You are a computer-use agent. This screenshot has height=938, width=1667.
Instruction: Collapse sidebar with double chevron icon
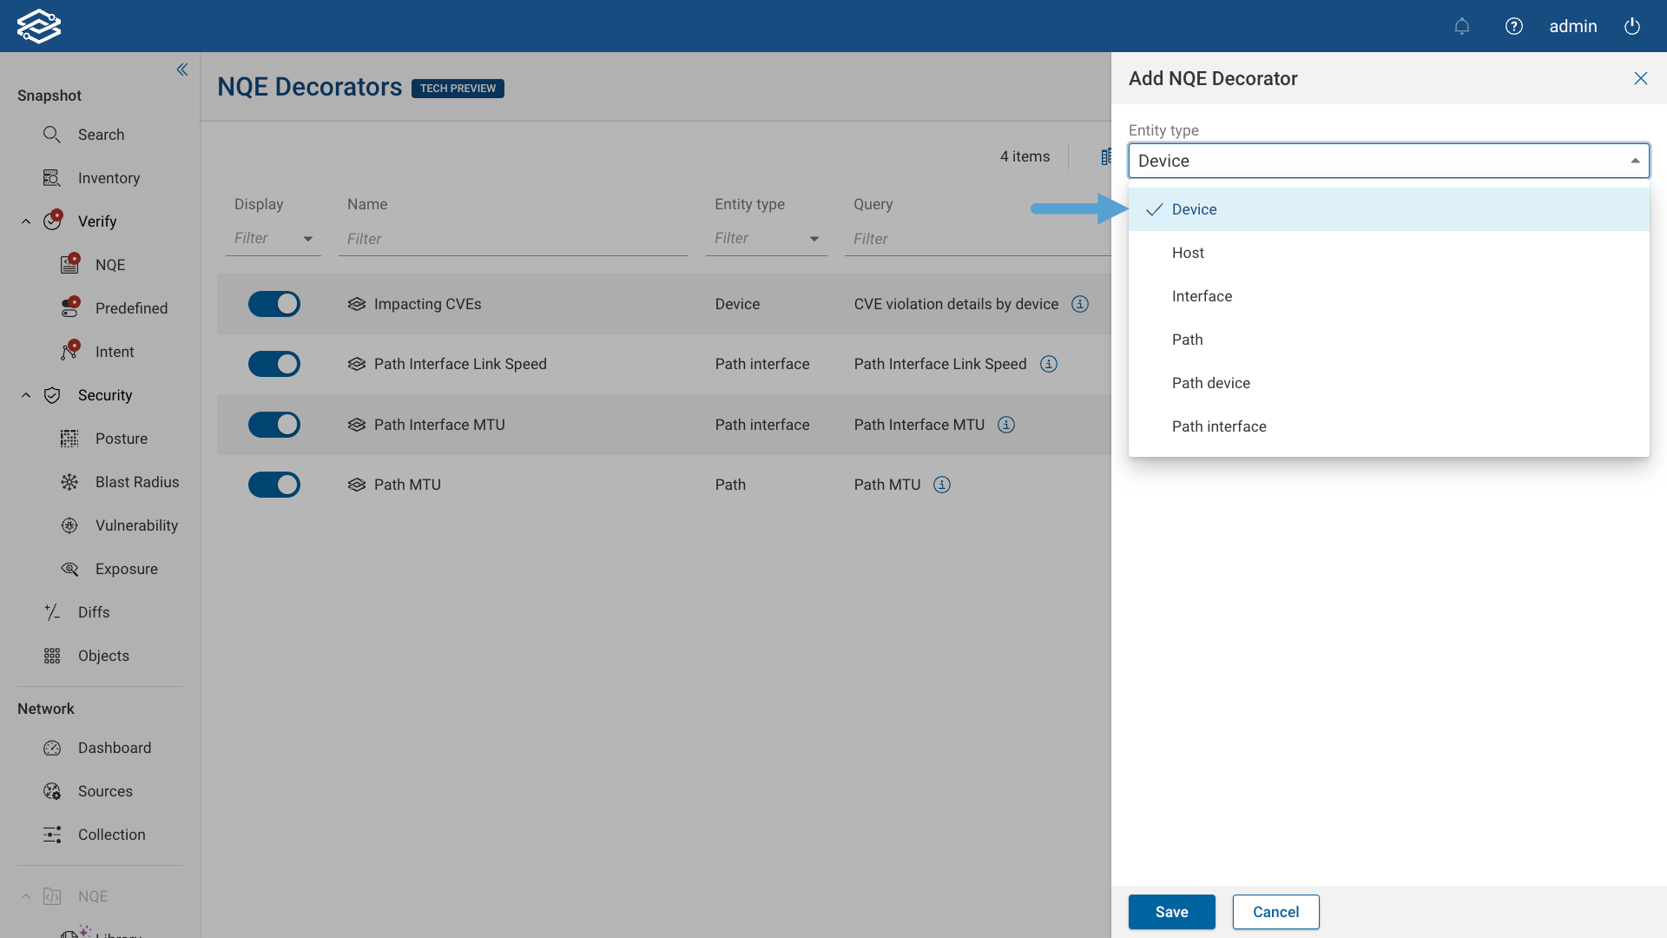pos(182,69)
